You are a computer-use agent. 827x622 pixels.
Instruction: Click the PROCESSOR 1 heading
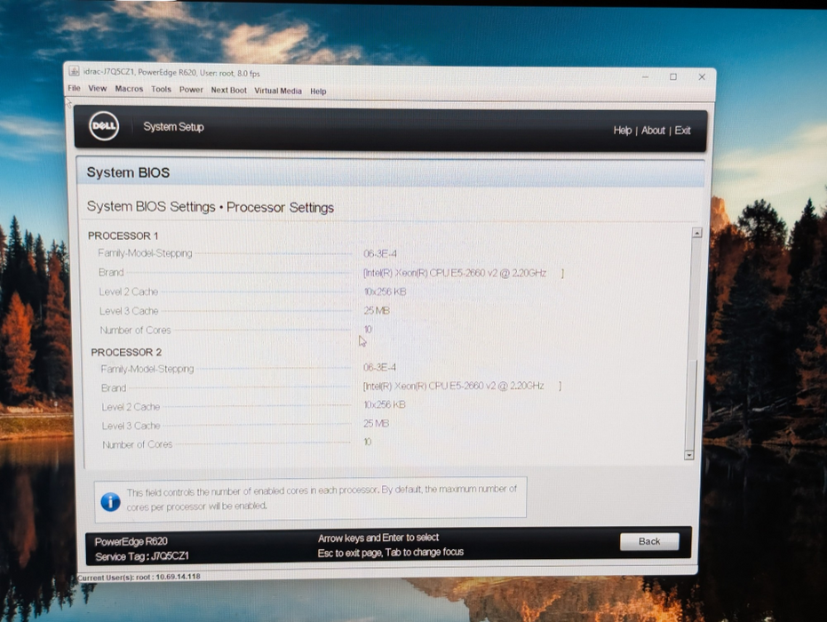(x=123, y=235)
